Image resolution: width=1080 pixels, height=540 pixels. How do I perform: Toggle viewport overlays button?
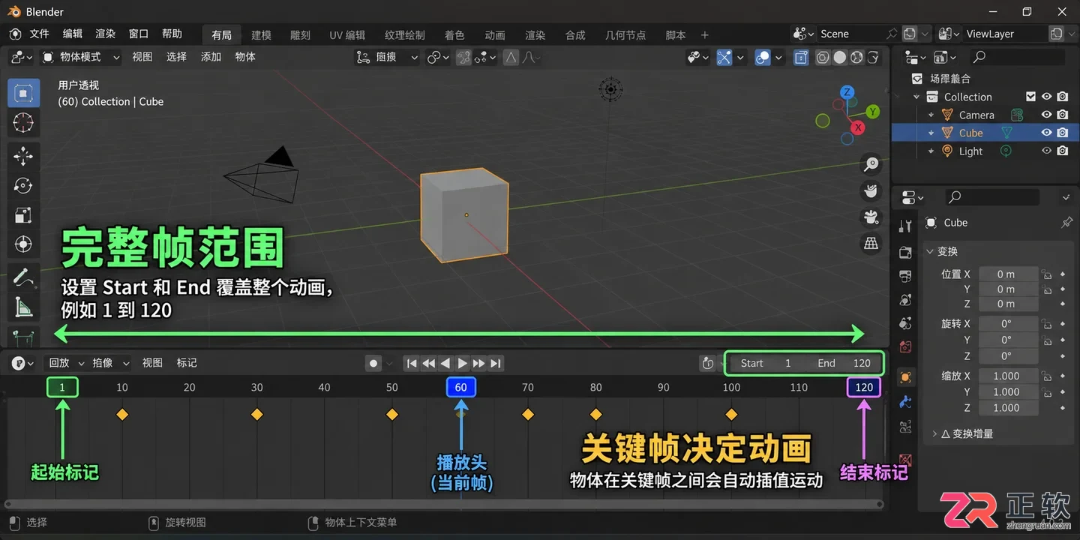[x=762, y=57]
